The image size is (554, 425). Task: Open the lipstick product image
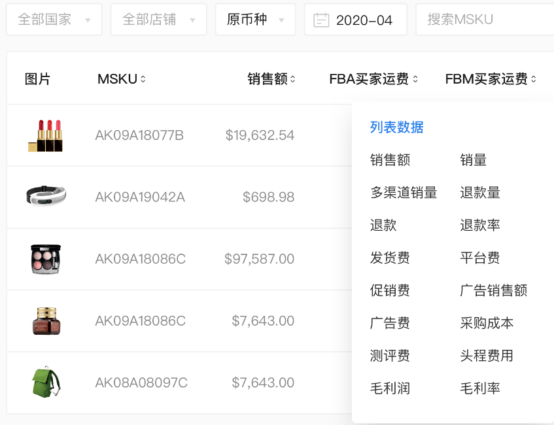(46, 135)
